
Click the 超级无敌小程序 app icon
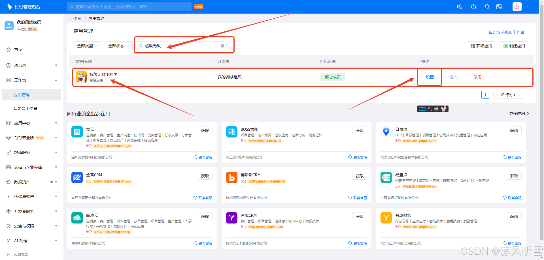(x=82, y=77)
